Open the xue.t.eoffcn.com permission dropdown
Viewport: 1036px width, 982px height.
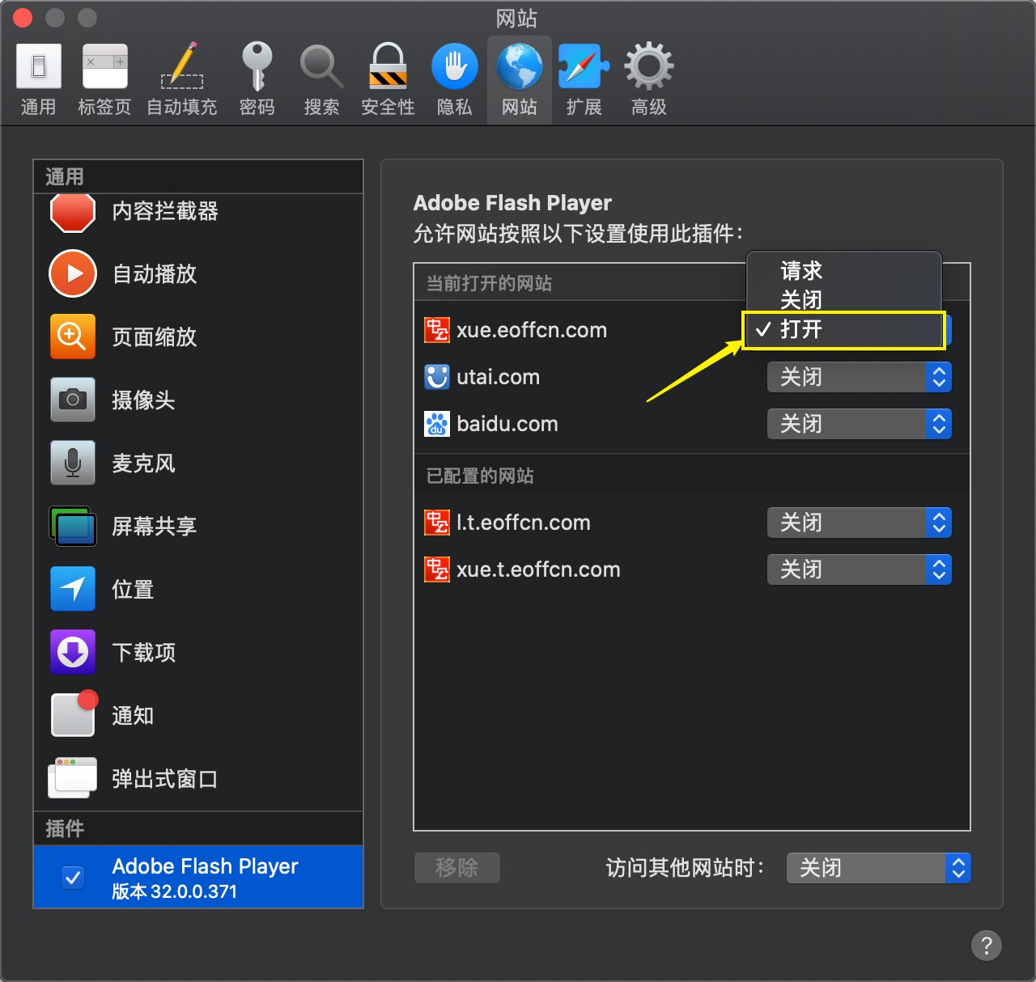[x=858, y=569]
